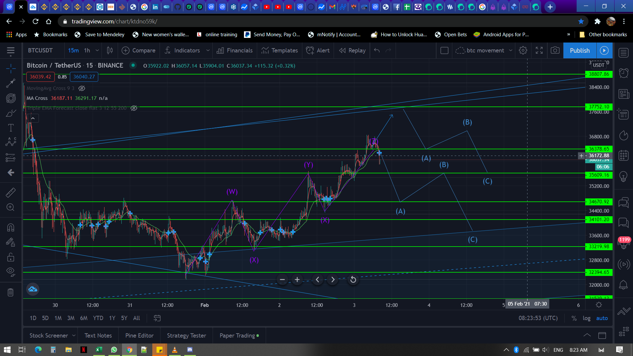Show the hidden Triple EMA Forecast indicator
Image resolution: width=633 pixels, height=356 pixels.
click(x=134, y=108)
